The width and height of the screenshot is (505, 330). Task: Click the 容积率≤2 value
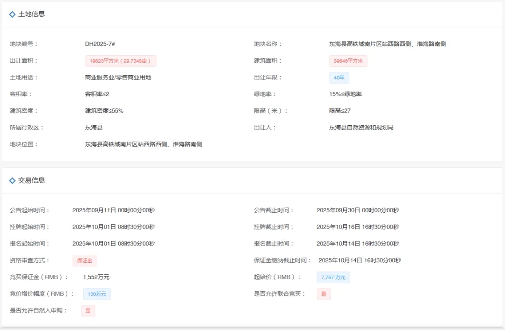pyautogui.click(x=97, y=94)
